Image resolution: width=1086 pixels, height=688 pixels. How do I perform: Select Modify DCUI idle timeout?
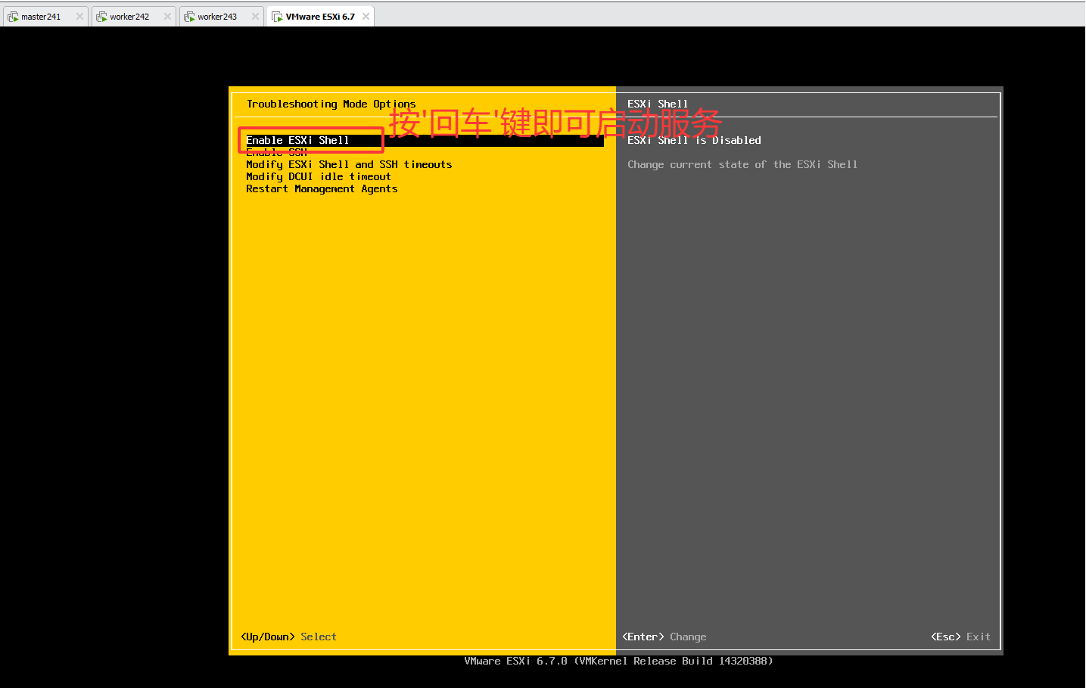coord(319,176)
